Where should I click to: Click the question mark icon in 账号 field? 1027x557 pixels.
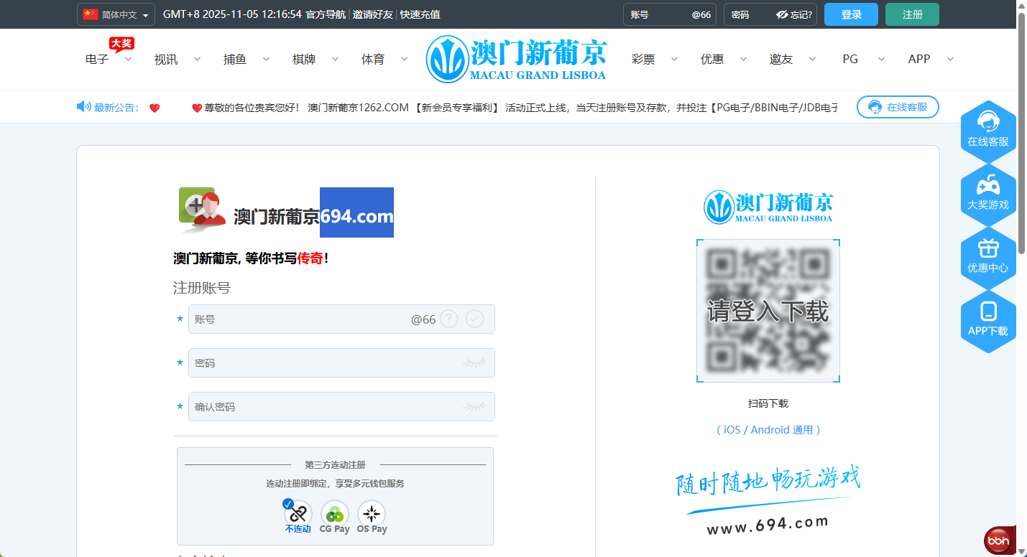click(x=448, y=319)
